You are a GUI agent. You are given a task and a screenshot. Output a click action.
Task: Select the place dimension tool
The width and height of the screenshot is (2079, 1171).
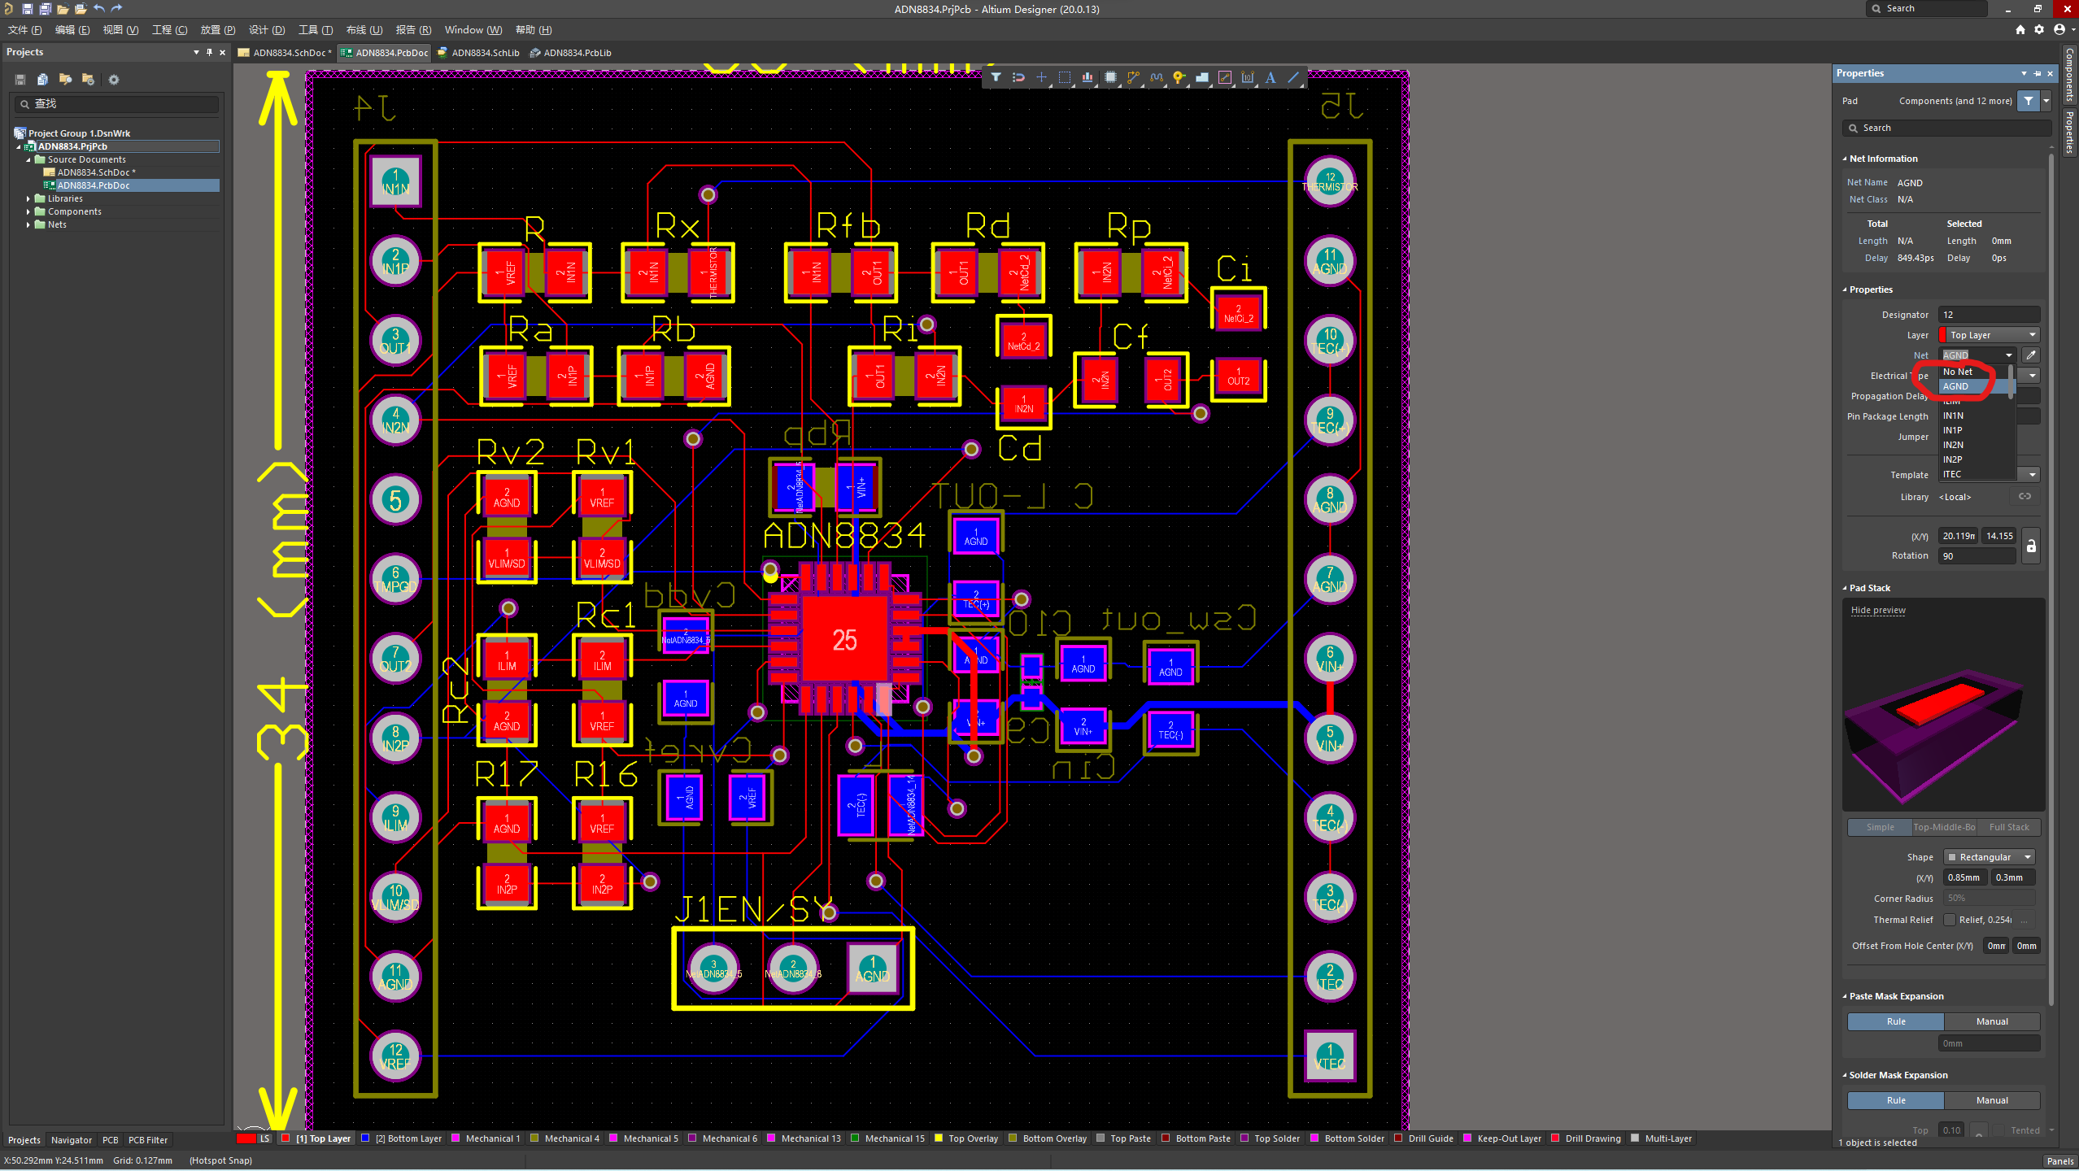tap(1248, 77)
